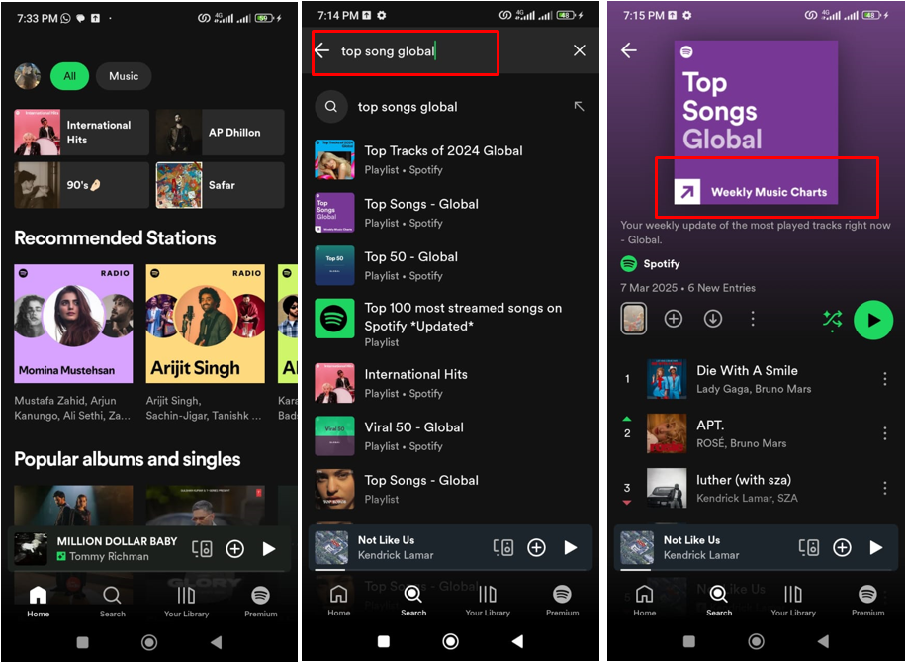Select the Music filter chip
Viewport: 906px width, 662px height.
[123, 76]
